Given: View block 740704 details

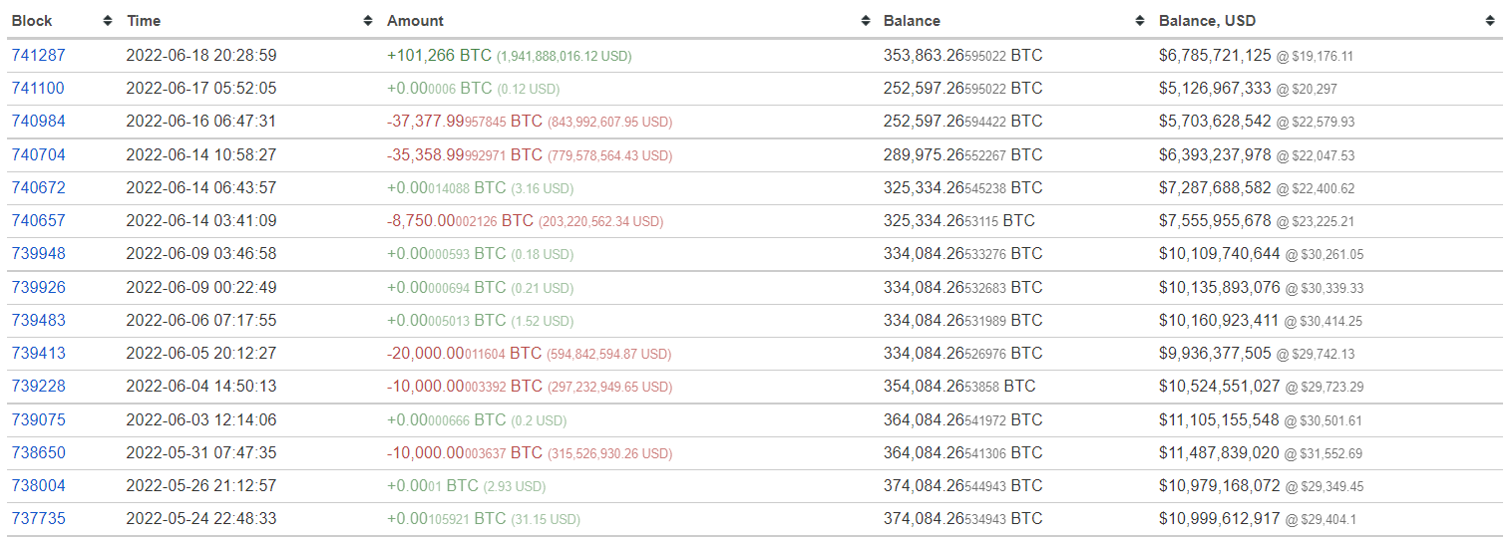Looking at the screenshot, I should pyautogui.click(x=38, y=155).
